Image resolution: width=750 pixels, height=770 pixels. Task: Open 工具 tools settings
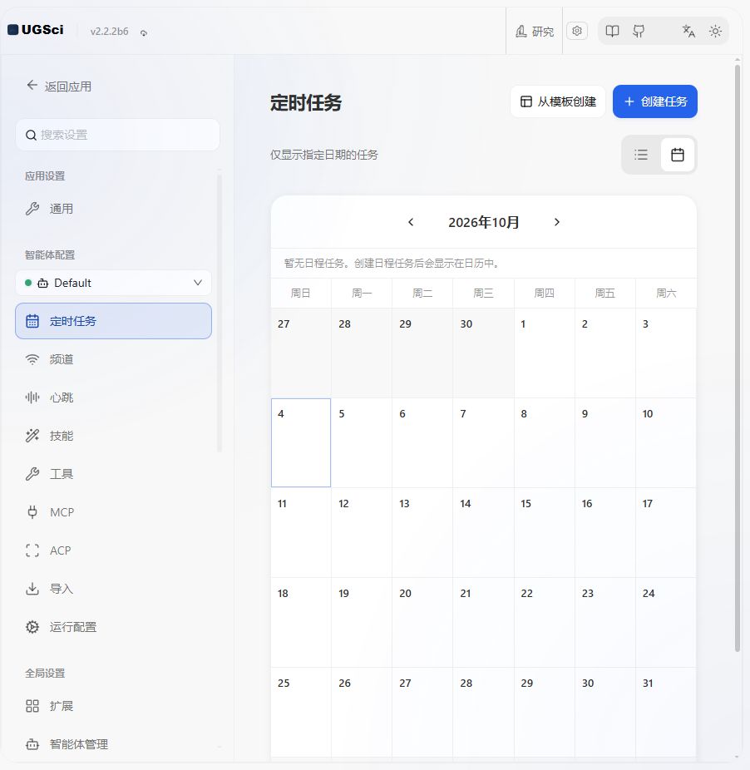[x=113, y=474]
